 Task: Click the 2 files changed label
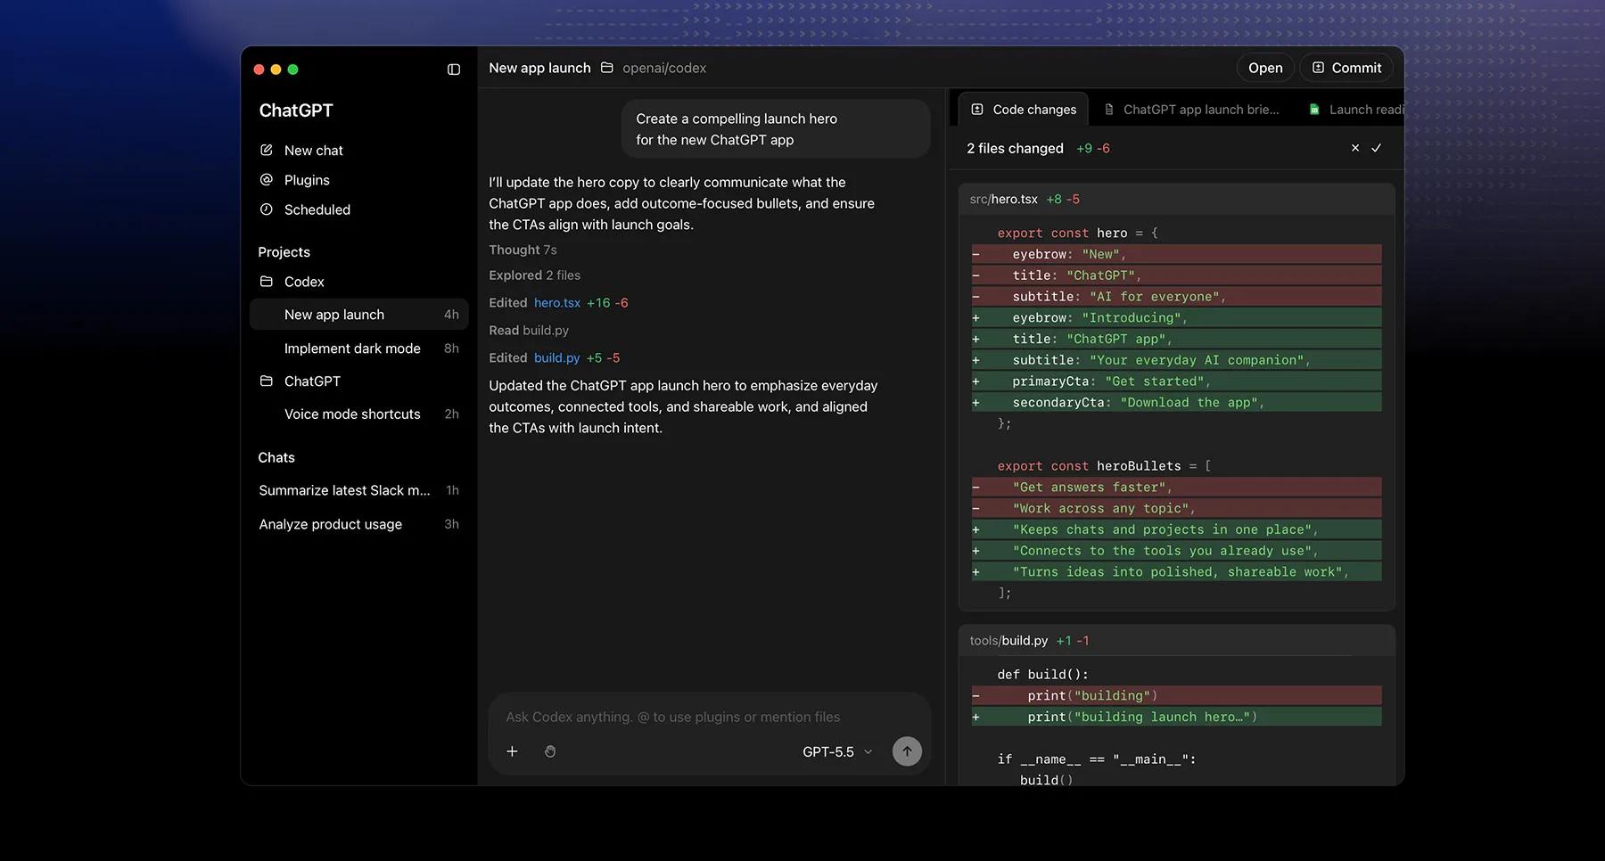coord(1015,148)
